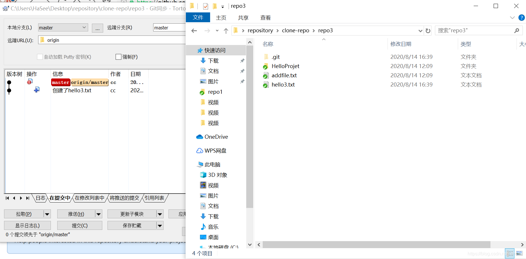Open 共享 ribbon tab

click(x=243, y=18)
